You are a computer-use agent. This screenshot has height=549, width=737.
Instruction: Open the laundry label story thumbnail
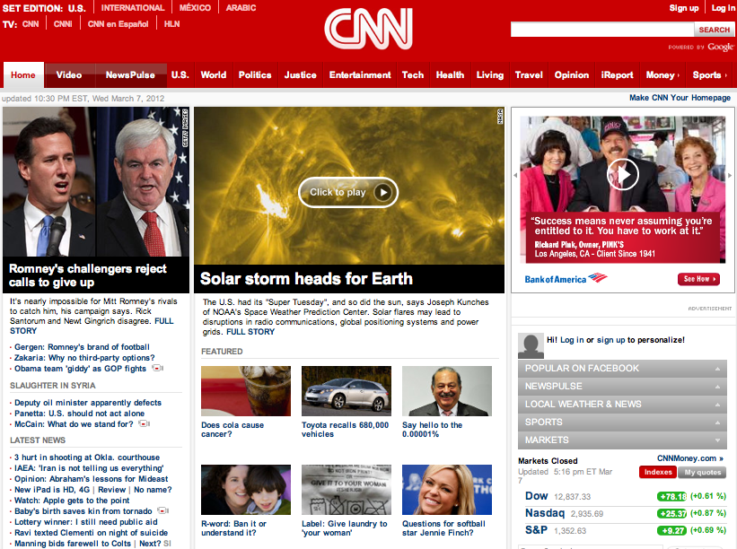coord(347,490)
